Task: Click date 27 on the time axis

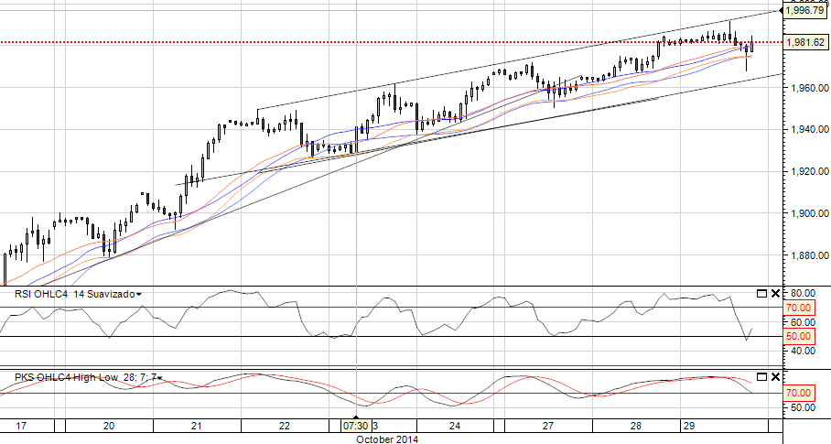Action: point(548,426)
